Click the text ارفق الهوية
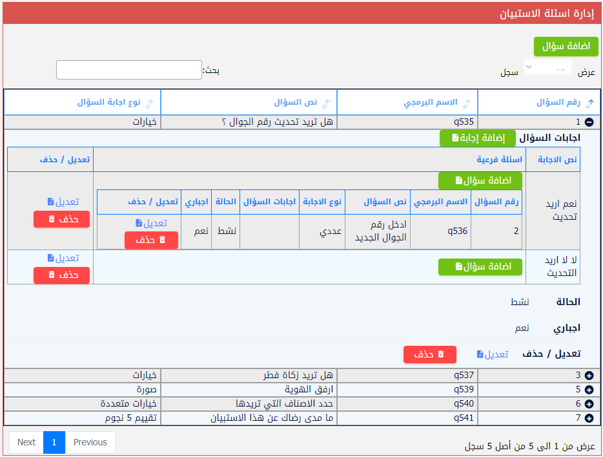The image size is (603, 457). [309, 390]
